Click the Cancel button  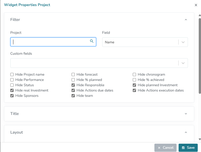click(165, 148)
